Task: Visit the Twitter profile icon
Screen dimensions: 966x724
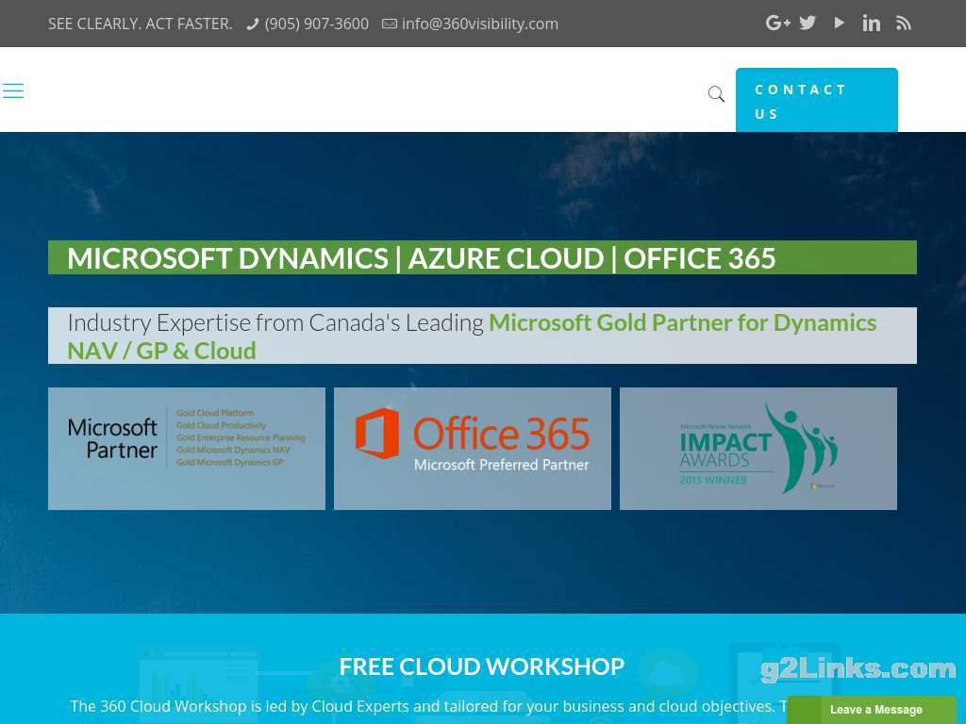Action: click(808, 24)
